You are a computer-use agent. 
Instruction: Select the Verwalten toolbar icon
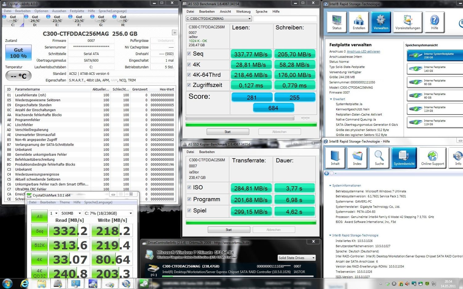381,22
